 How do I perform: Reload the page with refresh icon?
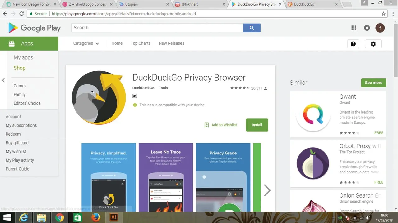[x=21, y=14]
